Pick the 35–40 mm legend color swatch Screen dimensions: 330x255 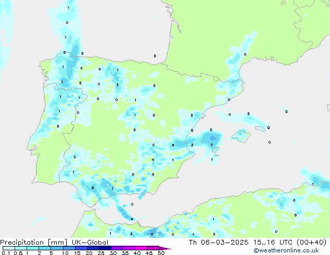[x=129, y=248]
